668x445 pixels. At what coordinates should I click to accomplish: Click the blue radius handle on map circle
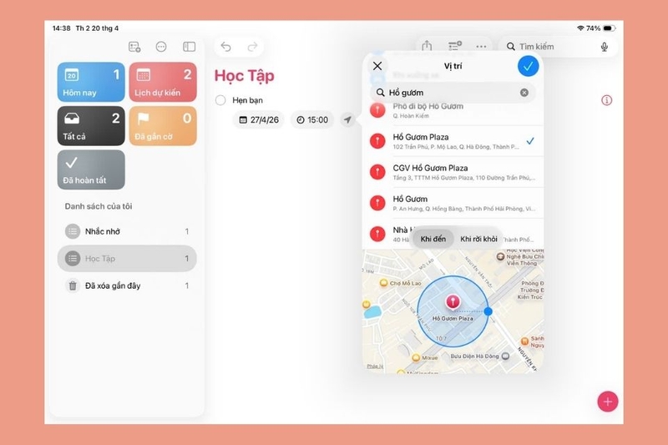click(488, 311)
